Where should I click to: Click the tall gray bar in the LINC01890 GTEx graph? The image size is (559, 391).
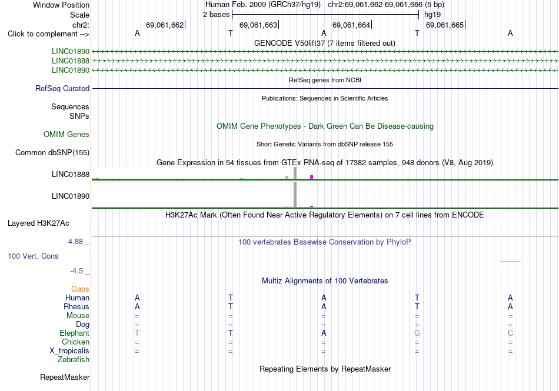(x=295, y=195)
